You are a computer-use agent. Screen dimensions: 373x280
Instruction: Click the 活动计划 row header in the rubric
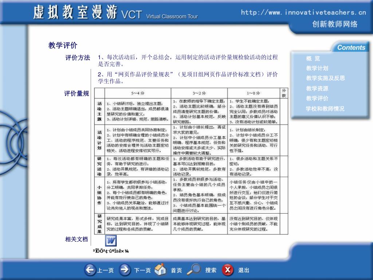click(99, 140)
